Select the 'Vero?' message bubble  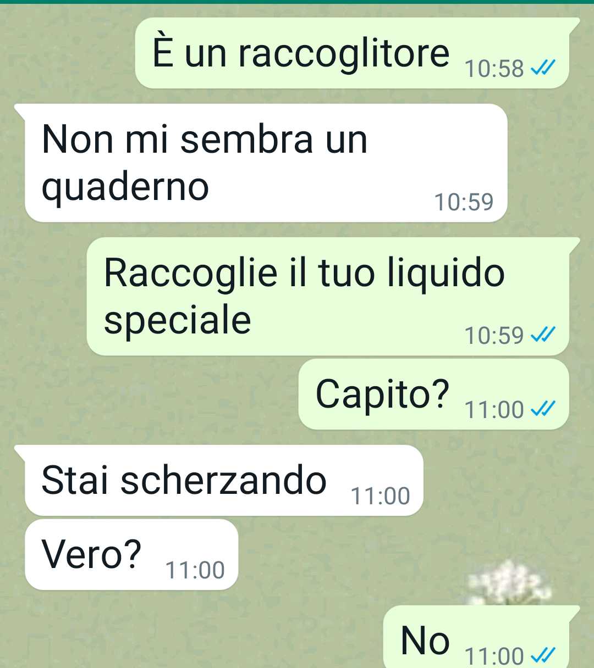[x=131, y=554]
